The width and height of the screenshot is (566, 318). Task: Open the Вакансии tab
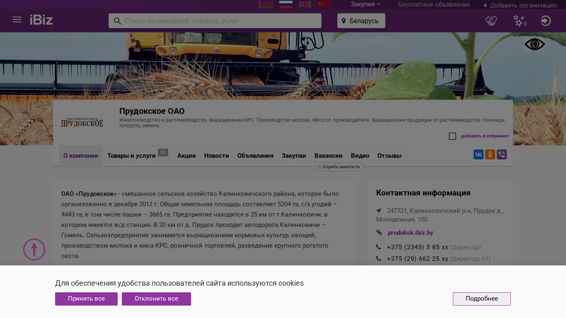pos(329,156)
